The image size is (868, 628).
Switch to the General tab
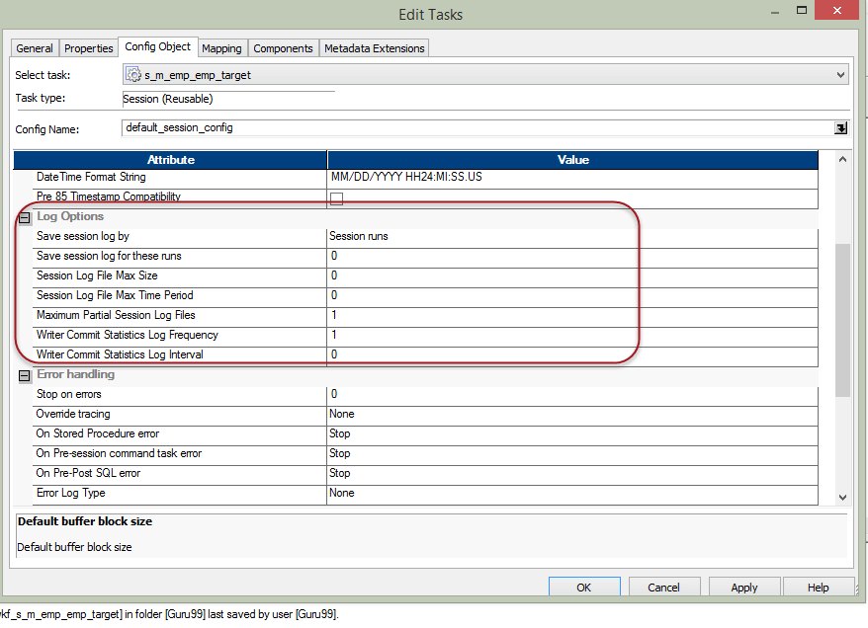tap(35, 48)
